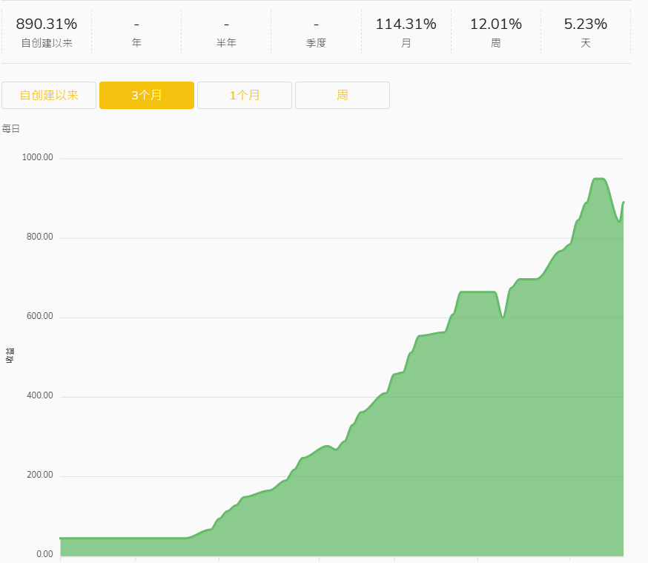Click the 5.23% daily return value
This screenshot has width=648, height=563.
coord(586,24)
